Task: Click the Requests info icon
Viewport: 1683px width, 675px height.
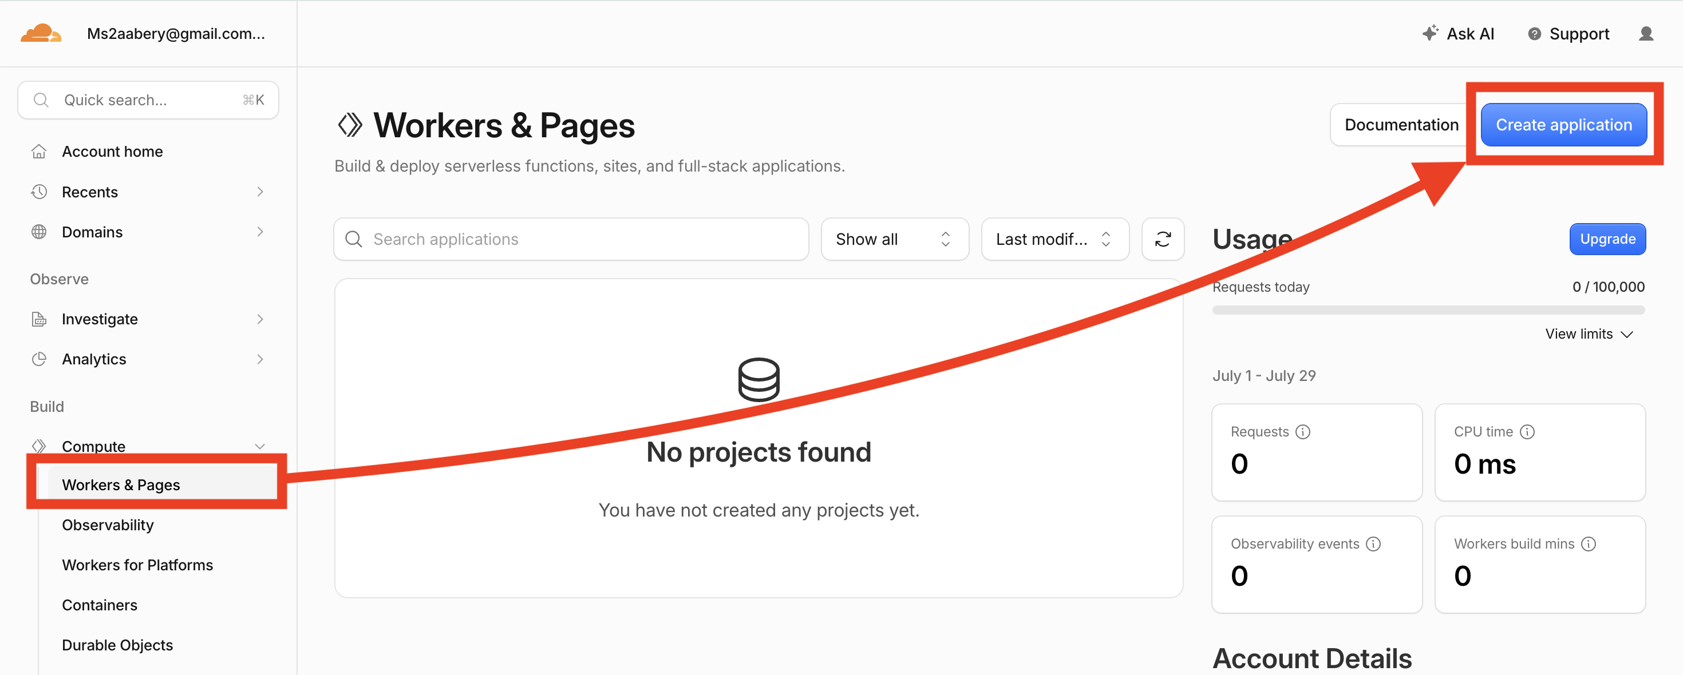Action: coord(1303,431)
